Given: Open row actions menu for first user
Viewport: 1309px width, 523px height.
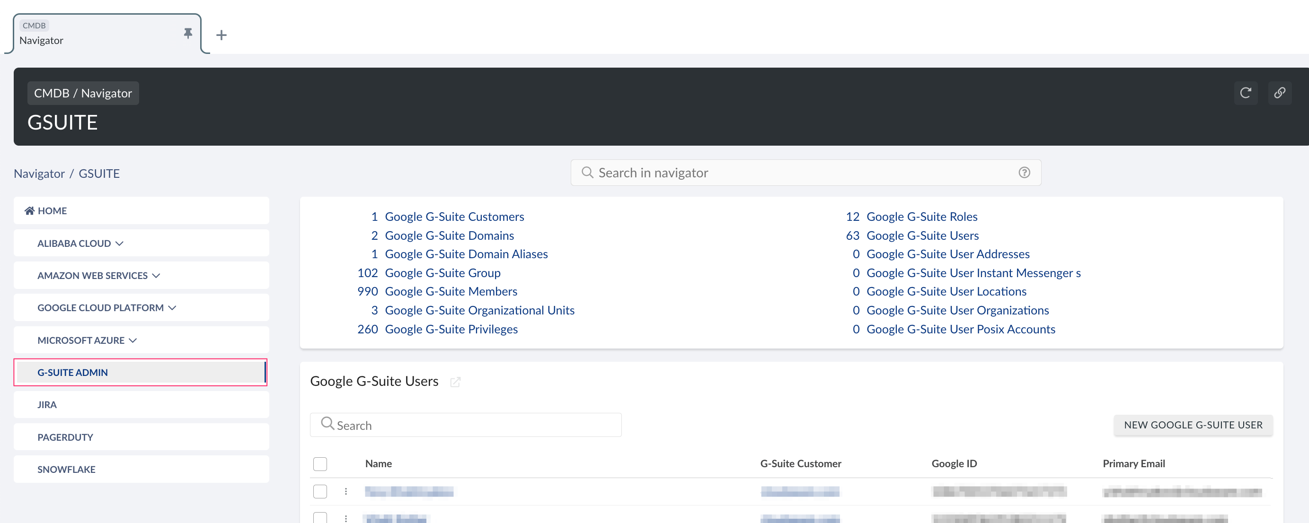Looking at the screenshot, I should pos(345,491).
